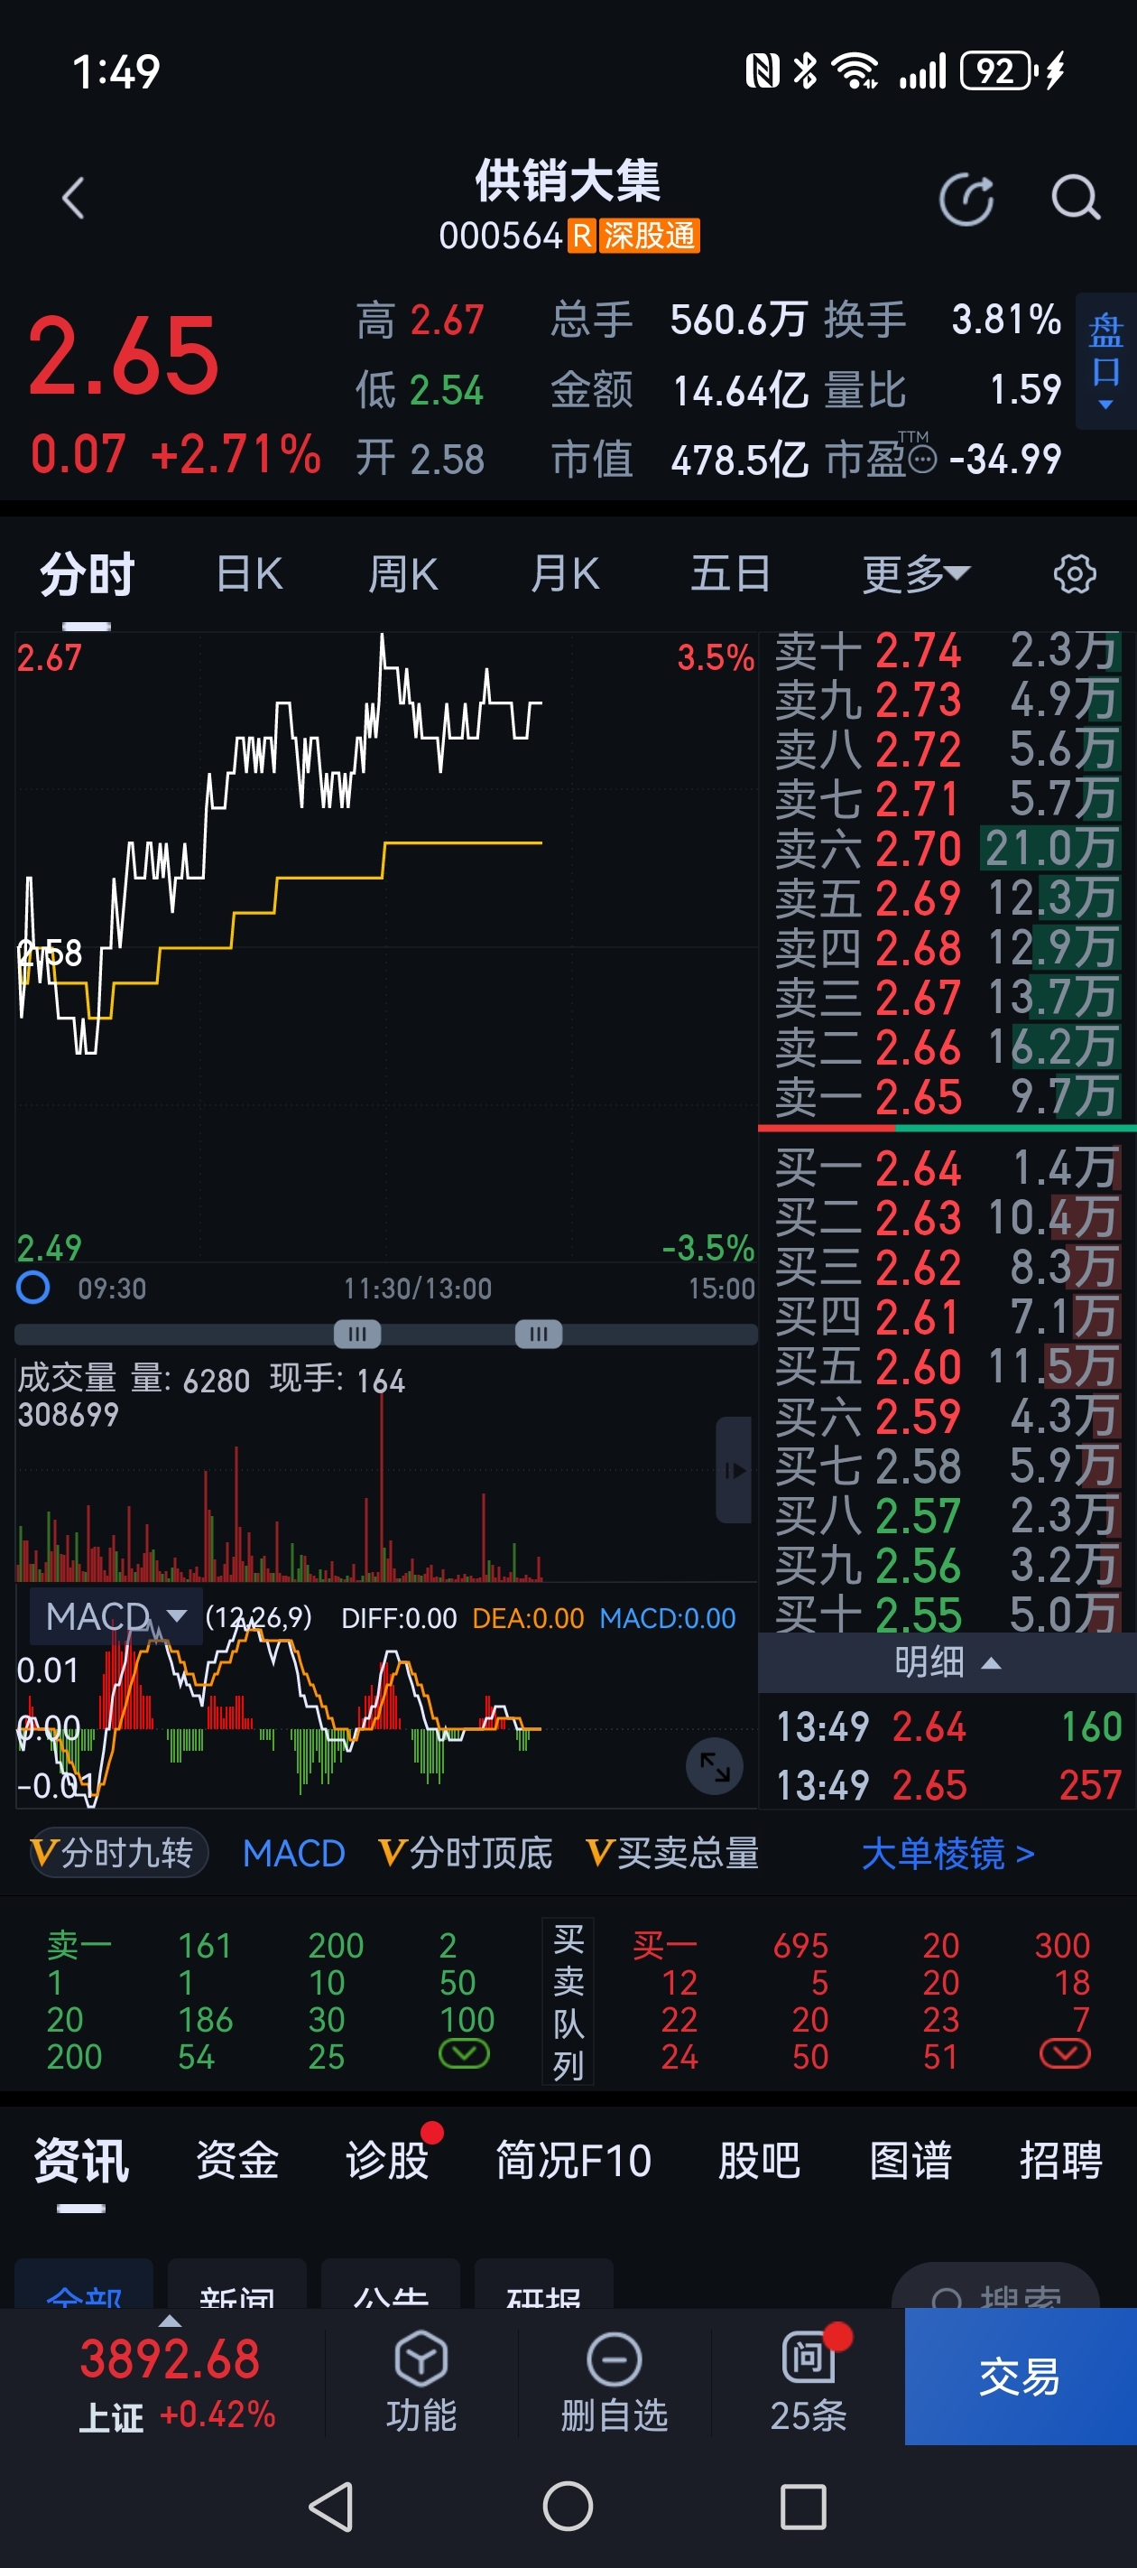
Task: Open the MACD indicator dropdown
Action: tap(116, 1616)
